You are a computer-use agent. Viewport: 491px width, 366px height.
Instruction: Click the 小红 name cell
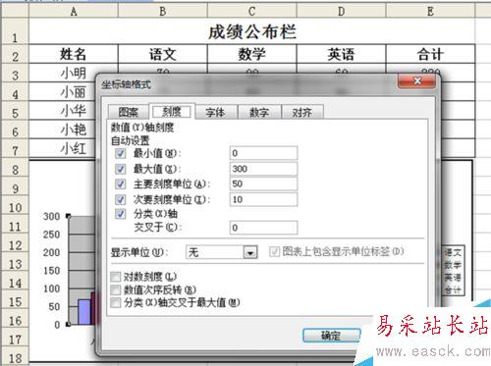[x=74, y=148]
